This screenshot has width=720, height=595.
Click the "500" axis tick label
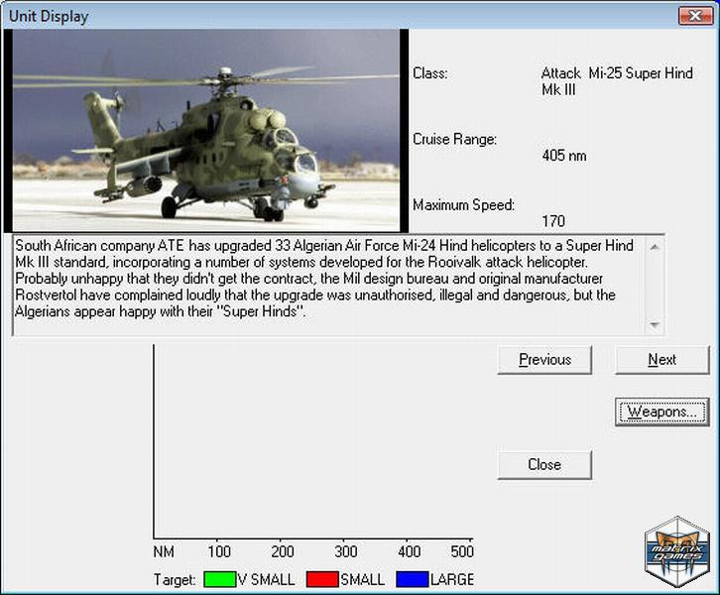[x=462, y=551]
